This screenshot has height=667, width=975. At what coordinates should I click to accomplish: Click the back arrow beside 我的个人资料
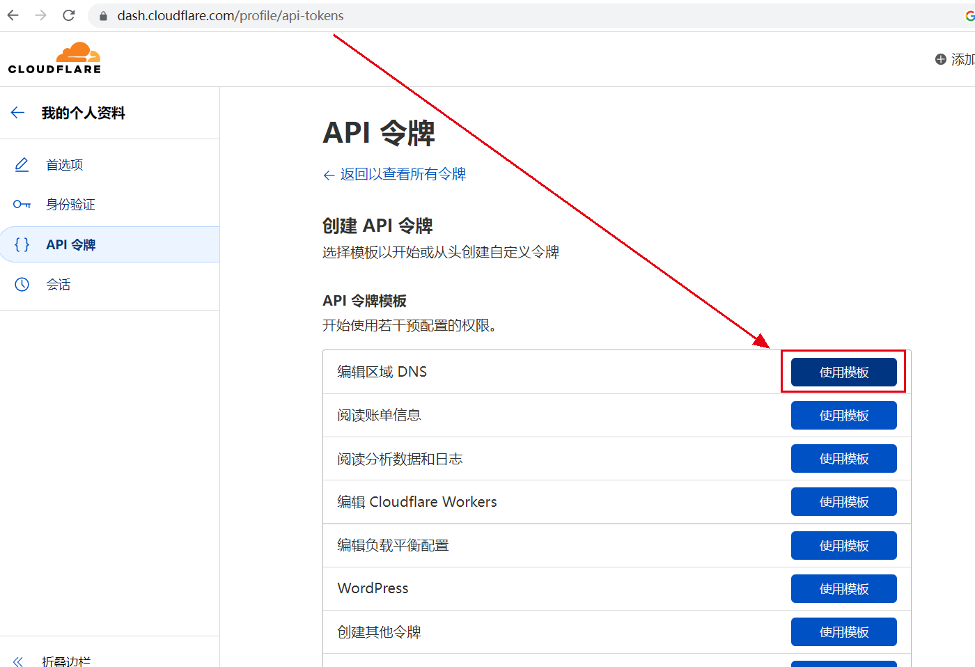pyautogui.click(x=18, y=113)
